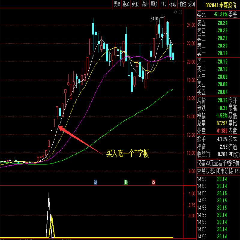This screenshot has width=240, height=240.
Task: Open the 统计 statistics tool
Action: click(145, 4)
